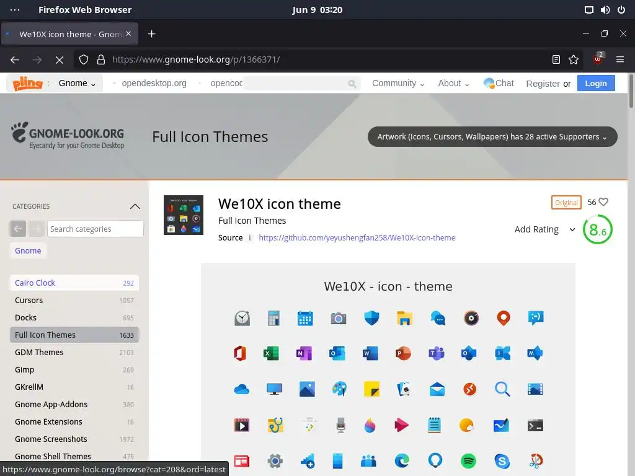Open Firefox hamburger menu

coord(620,60)
